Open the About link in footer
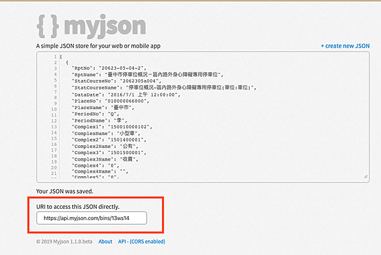 coord(105,242)
